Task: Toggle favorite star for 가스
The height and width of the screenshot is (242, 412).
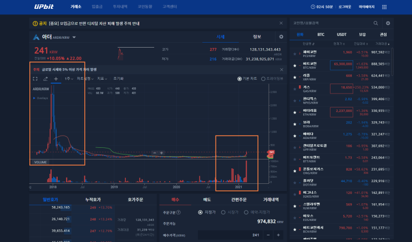Action: click(294, 89)
